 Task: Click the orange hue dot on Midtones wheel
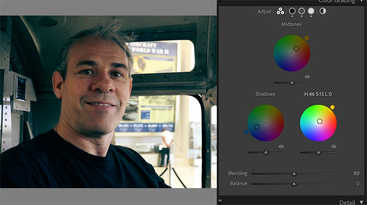(x=307, y=38)
